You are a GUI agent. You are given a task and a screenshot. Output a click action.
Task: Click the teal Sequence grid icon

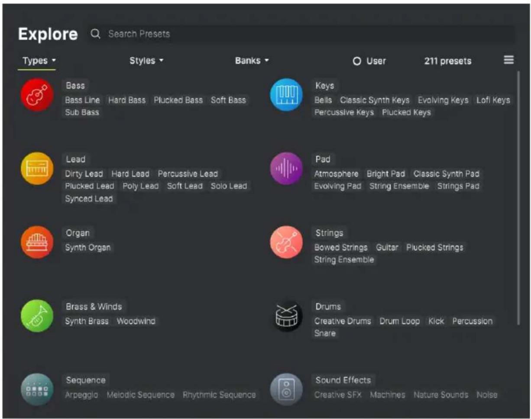pos(37,390)
